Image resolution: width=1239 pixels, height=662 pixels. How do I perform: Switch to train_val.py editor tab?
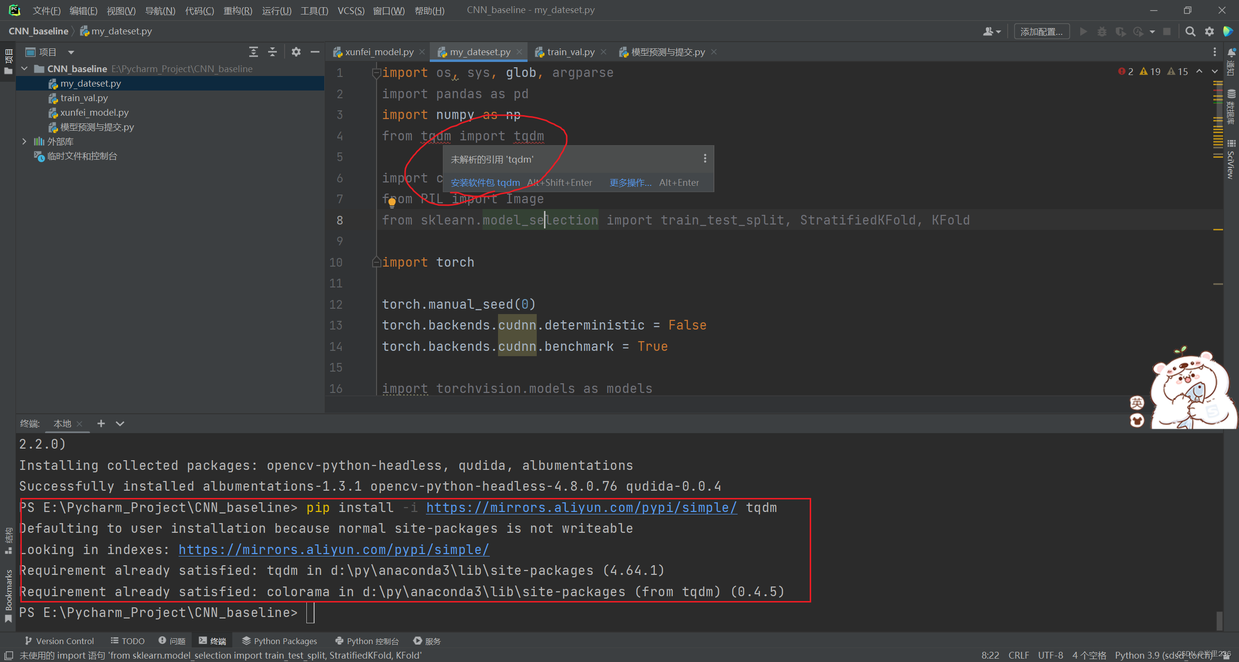[x=570, y=52]
